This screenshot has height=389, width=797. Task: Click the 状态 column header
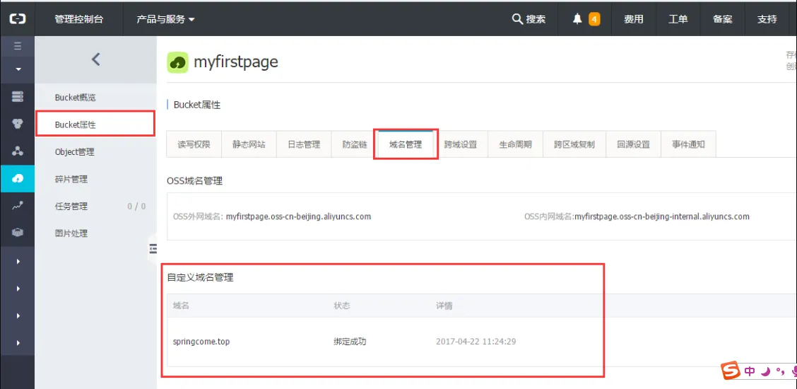341,306
